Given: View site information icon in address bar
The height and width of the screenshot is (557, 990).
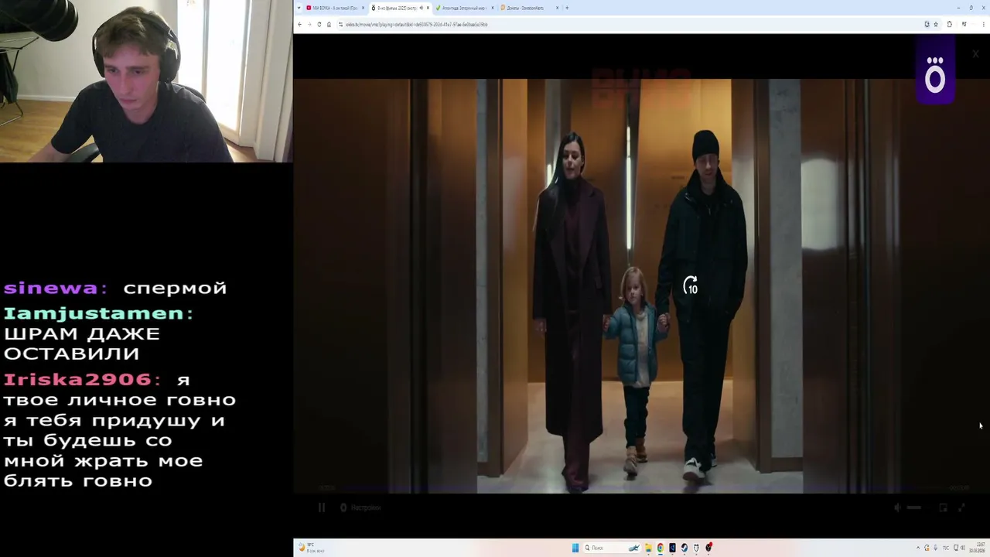Looking at the screenshot, I should pyautogui.click(x=340, y=24).
